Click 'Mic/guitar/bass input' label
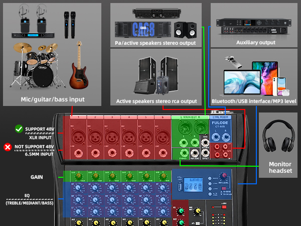 [53, 99]
